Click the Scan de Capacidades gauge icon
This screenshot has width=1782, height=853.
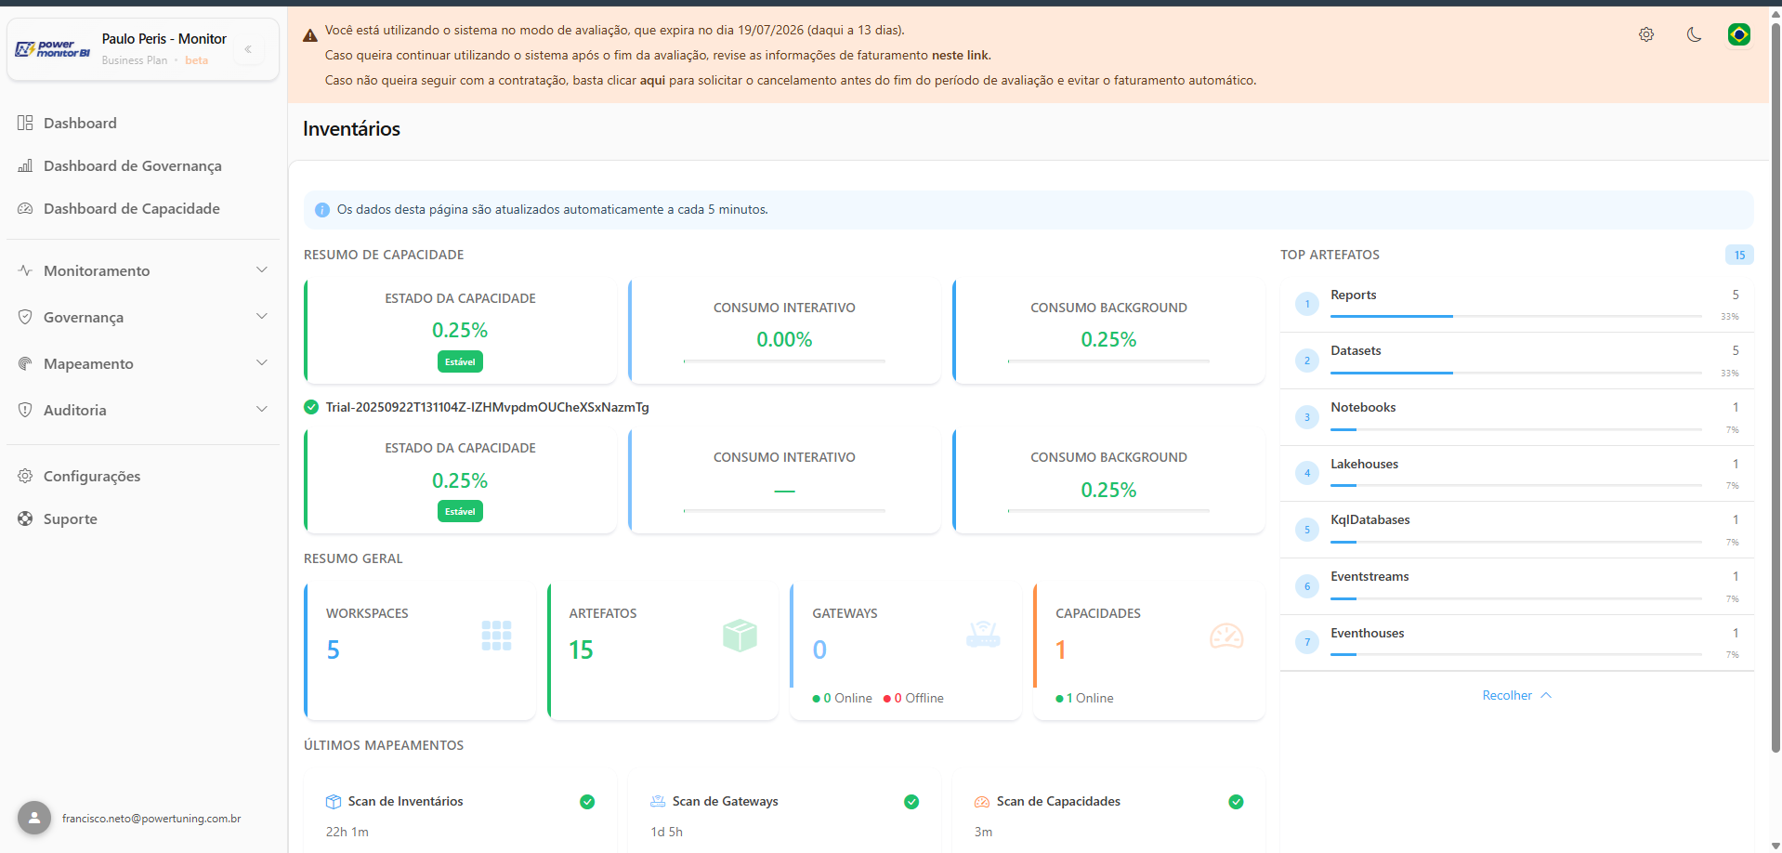[x=982, y=802]
